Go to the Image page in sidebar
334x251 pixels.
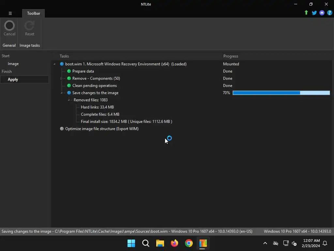coord(13,64)
